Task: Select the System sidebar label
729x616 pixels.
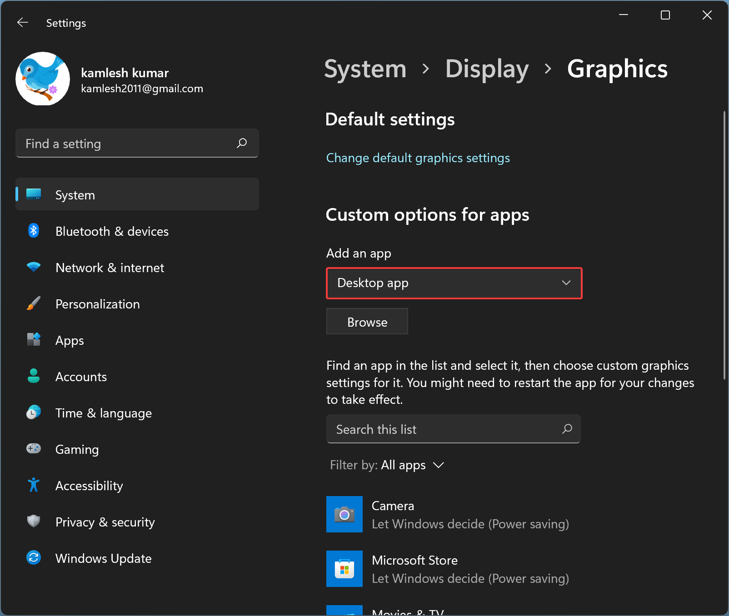Action: 75,195
